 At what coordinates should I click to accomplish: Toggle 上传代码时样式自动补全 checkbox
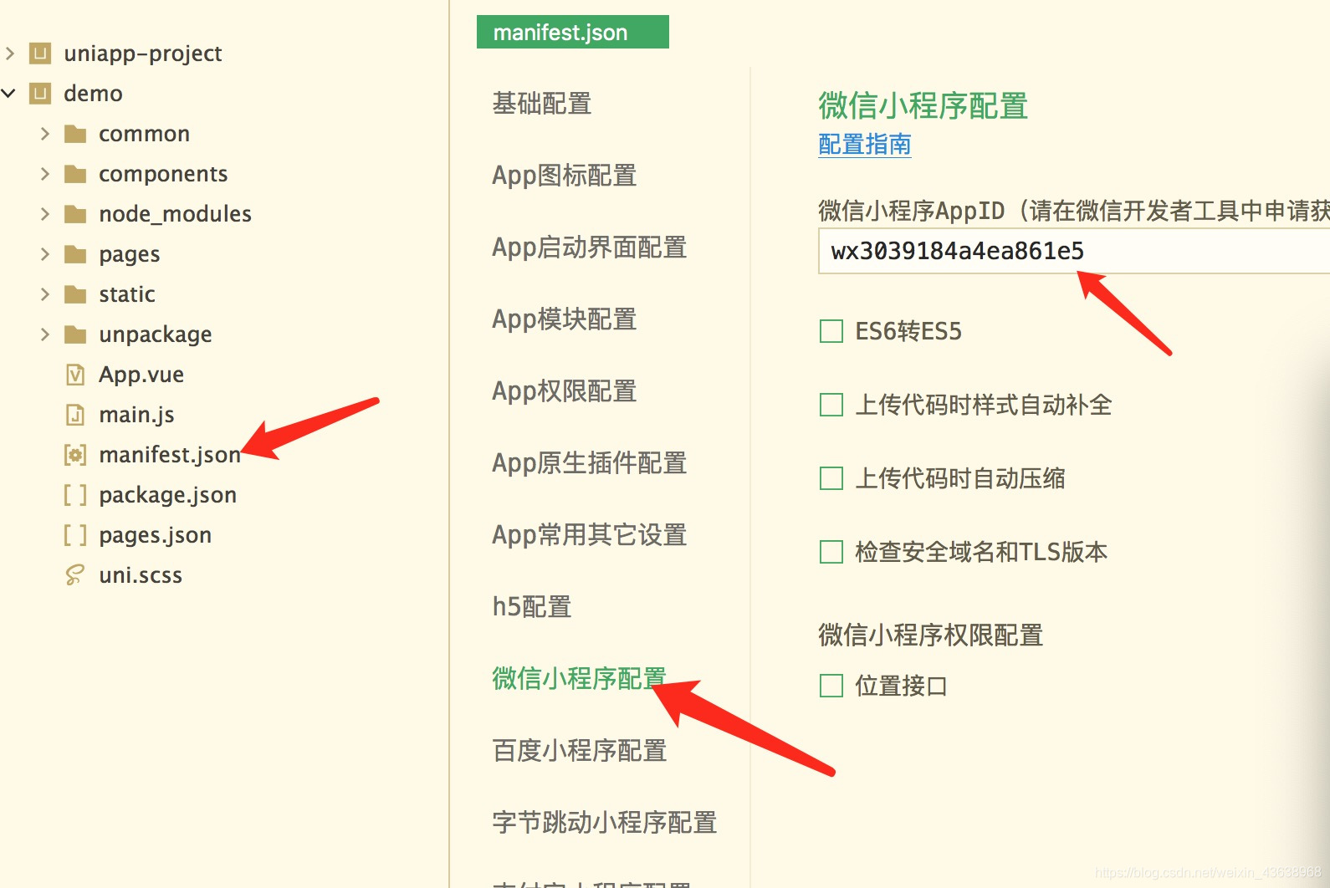(x=831, y=405)
